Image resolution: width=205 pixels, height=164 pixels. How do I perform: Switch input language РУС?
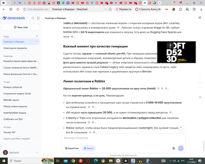[x=183, y=161]
